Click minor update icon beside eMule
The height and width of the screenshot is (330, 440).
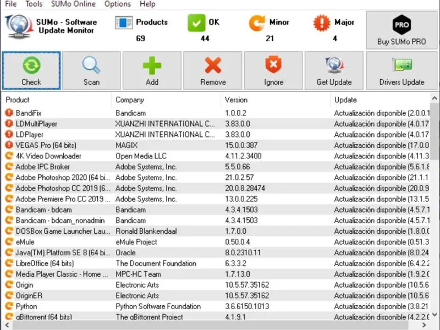[x=9, y=241]
